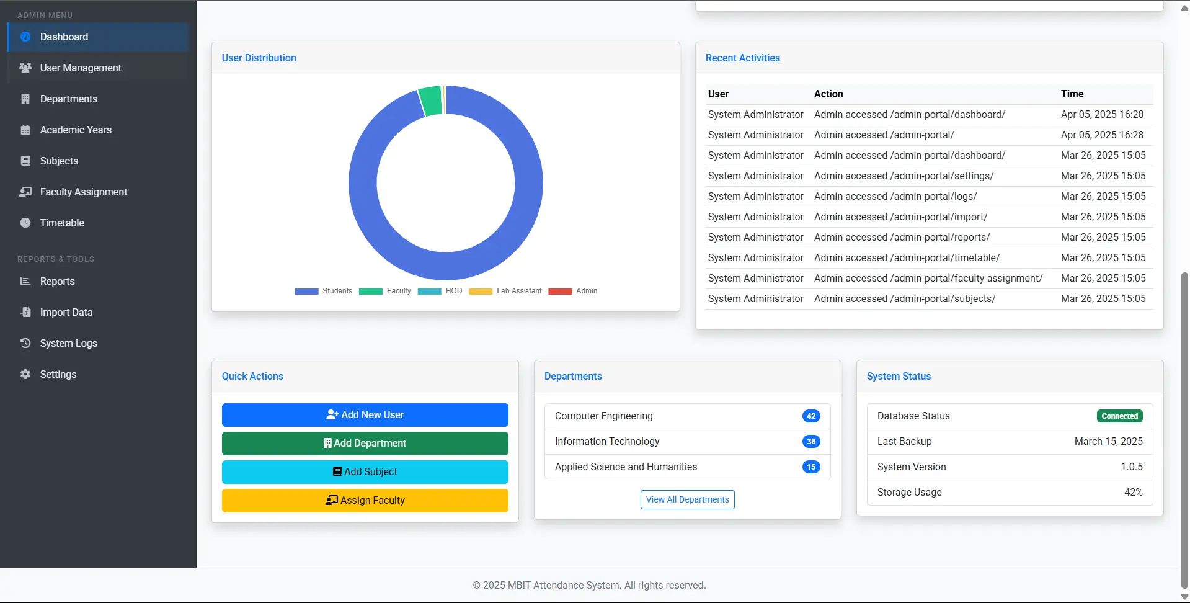The image size is (1190, 603).
Task: Open Academic Years from the sidebar
Action: point(25,130)
